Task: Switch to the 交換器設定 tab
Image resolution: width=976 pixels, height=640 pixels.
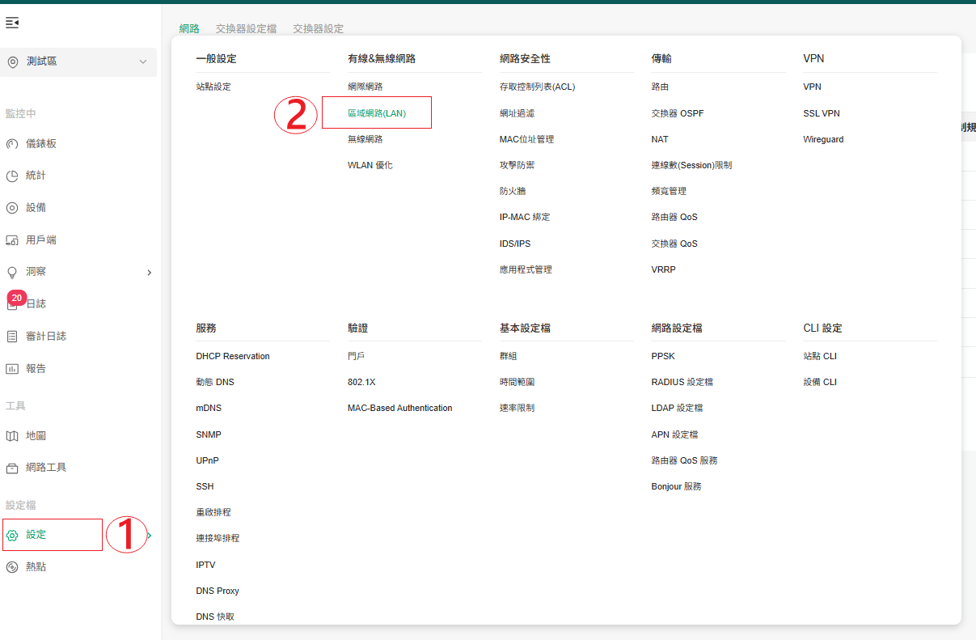Action: [x=318, y=28]
